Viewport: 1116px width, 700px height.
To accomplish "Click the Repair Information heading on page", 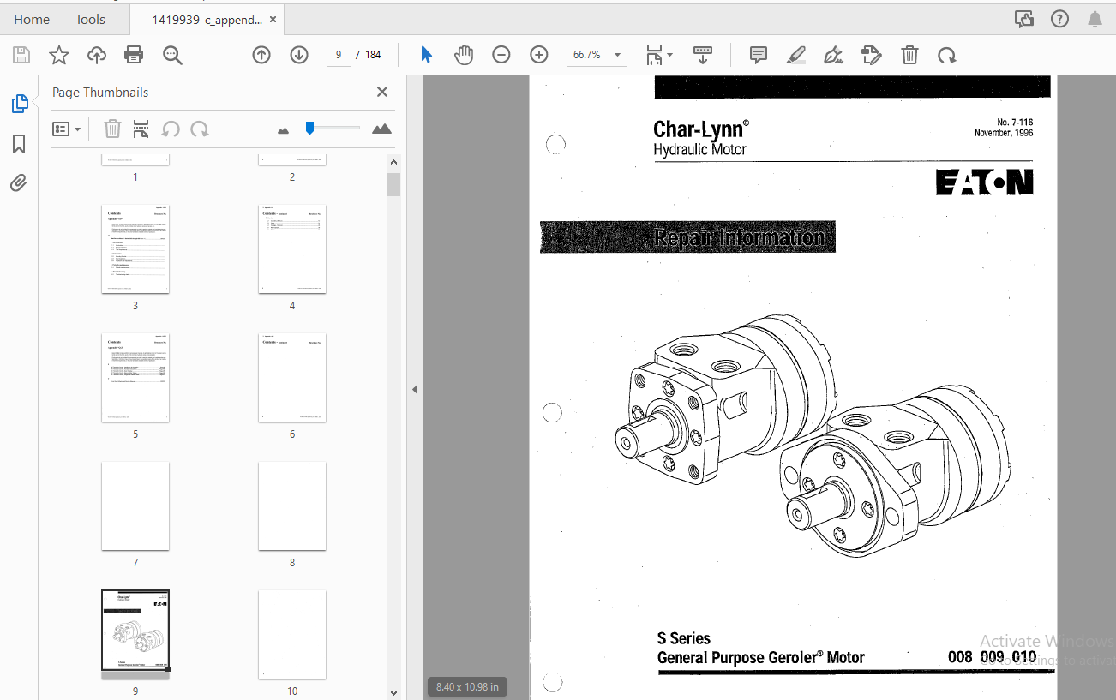I will 740,237.
